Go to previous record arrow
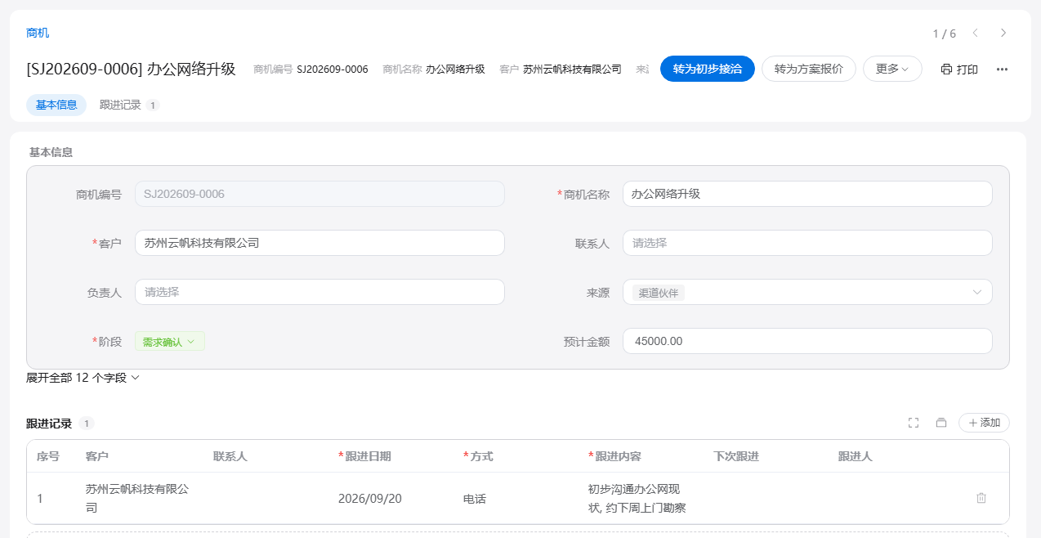This screenshot has width=1041, height=538. [975, 33]
